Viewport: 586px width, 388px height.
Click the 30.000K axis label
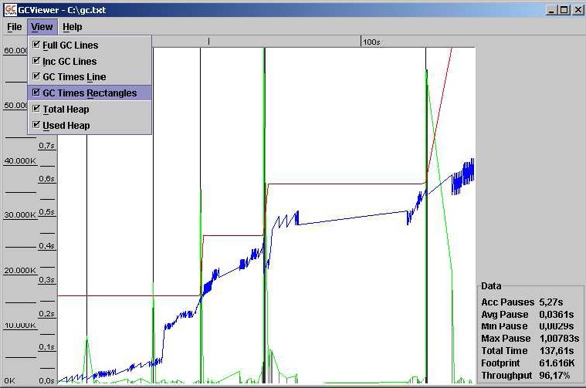pyautogui.click(x=20, y=215)
